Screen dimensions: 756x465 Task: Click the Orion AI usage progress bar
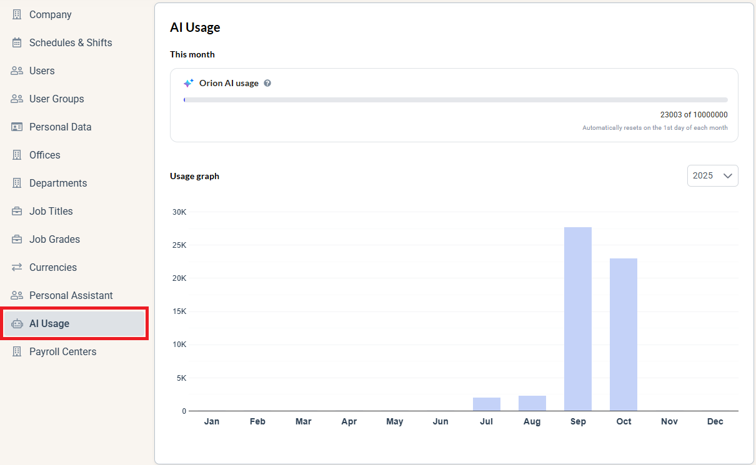click(x=455, y=100)
